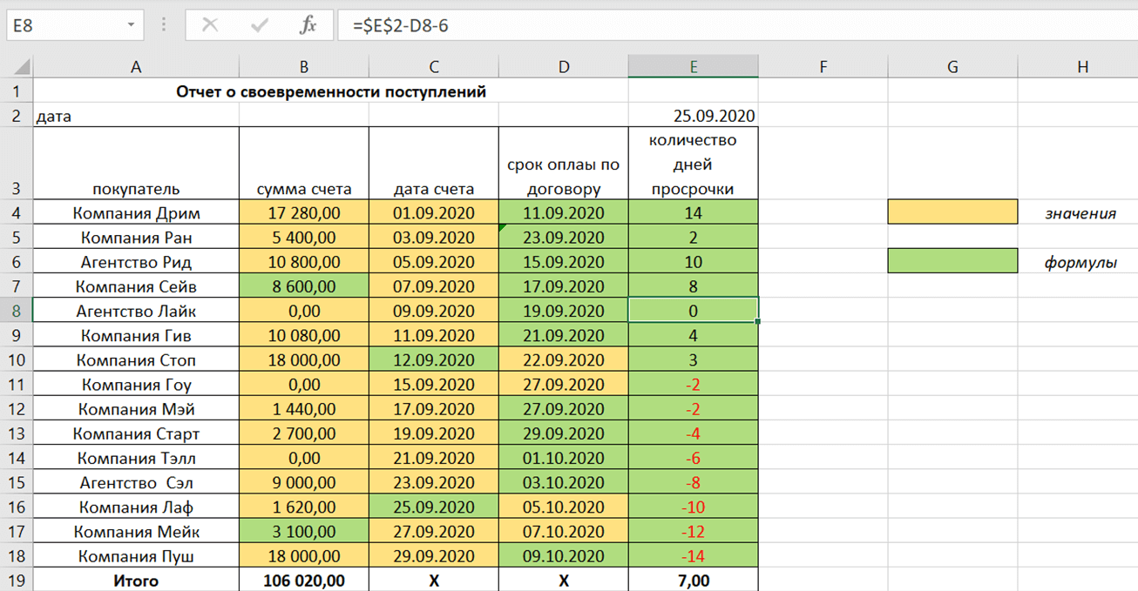
Task: Click the green legend swatch for формулы
Action: (952, 261)
